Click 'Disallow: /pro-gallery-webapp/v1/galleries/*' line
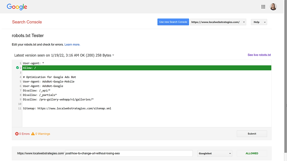 (58, 99)
